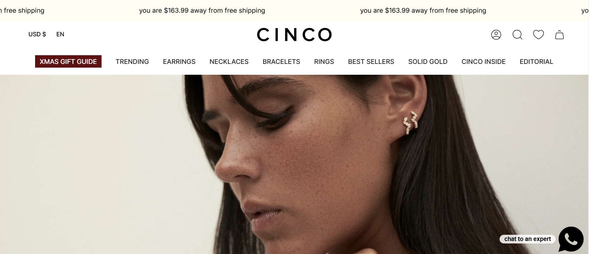Open the EN language selector

click(60, 34)
